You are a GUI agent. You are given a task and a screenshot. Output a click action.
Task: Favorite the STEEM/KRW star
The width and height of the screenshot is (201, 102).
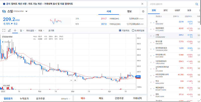click(x=151, y=36)
